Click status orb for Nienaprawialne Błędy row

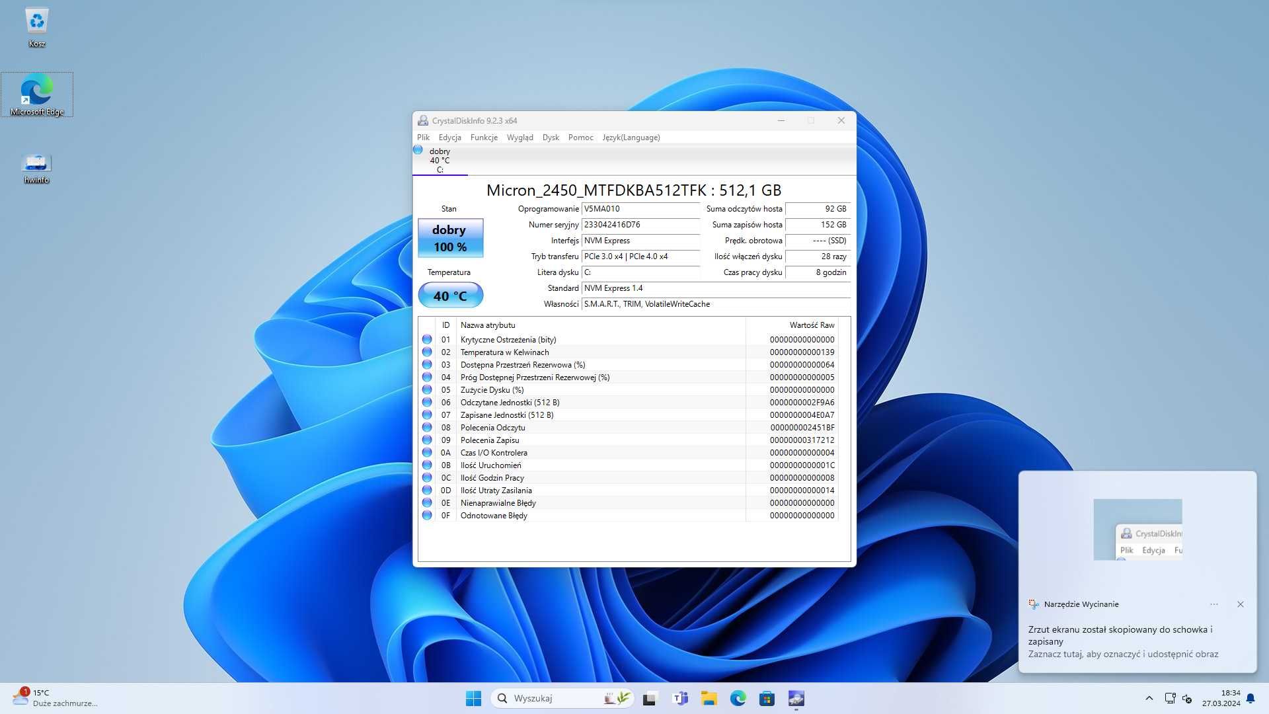tap(427, 502)
